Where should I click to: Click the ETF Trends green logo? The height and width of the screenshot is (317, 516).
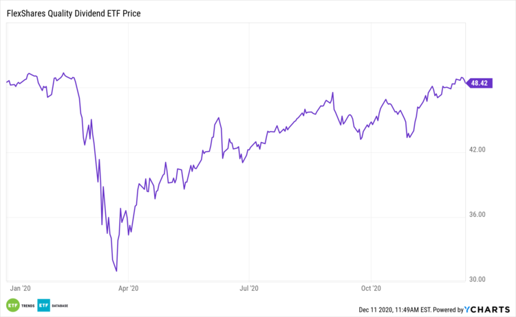coord(12,305)
